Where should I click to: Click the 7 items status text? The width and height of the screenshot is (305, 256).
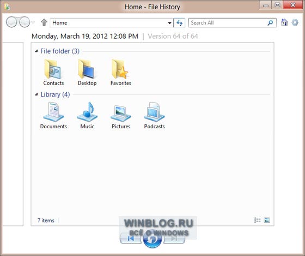pos(46,221)
